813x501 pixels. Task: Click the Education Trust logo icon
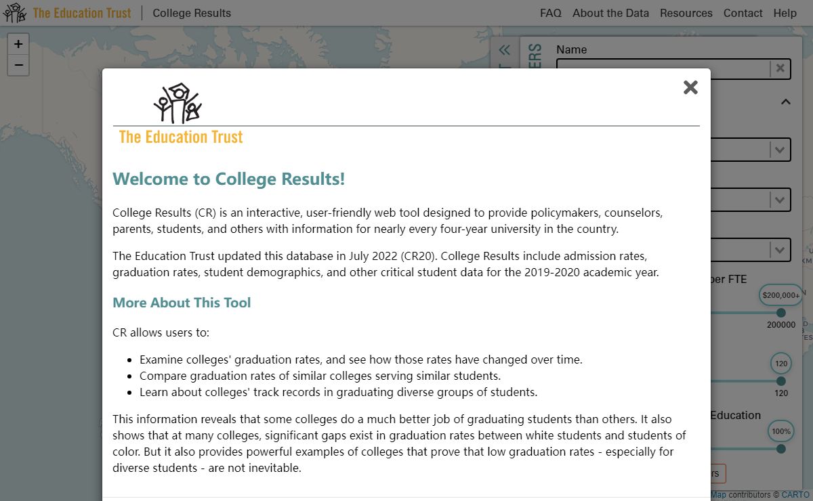(14, 12)
